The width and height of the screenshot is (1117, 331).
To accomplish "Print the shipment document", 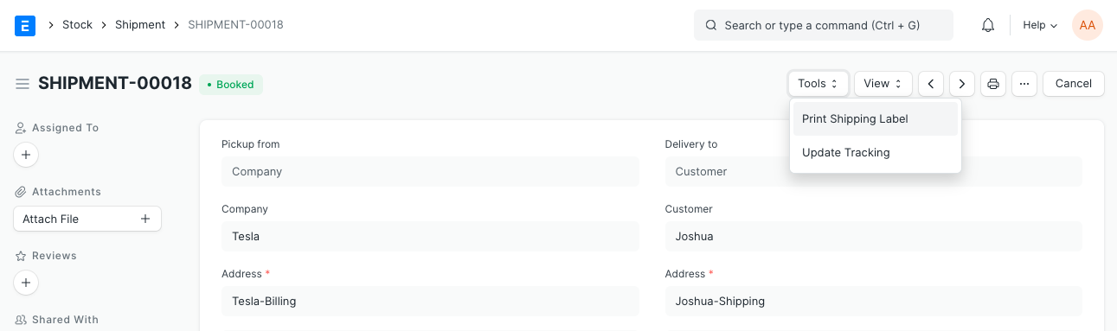I will coord(993,84).
